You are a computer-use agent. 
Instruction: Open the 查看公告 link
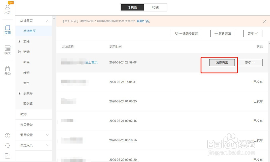[x=143, y=21]
